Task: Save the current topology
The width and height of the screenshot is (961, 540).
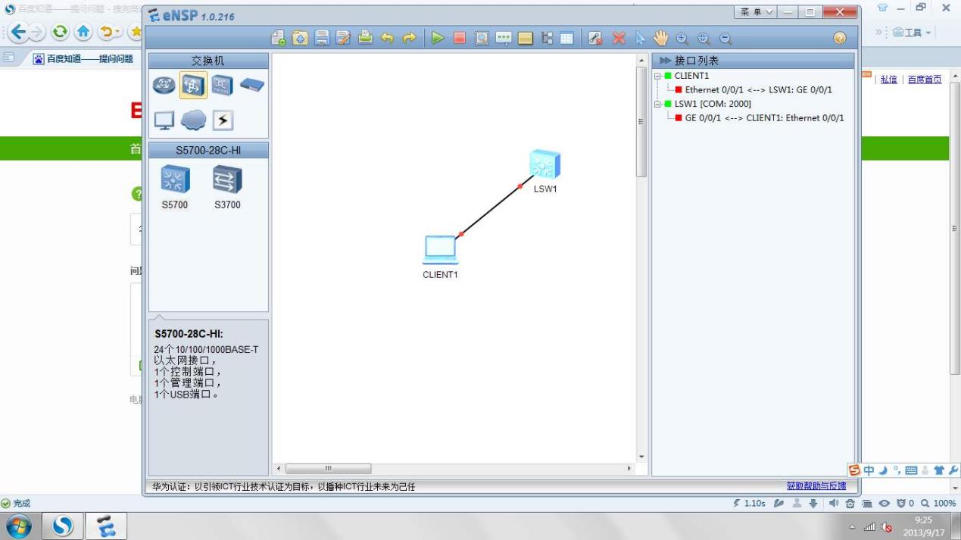Action: coord(322,38)
